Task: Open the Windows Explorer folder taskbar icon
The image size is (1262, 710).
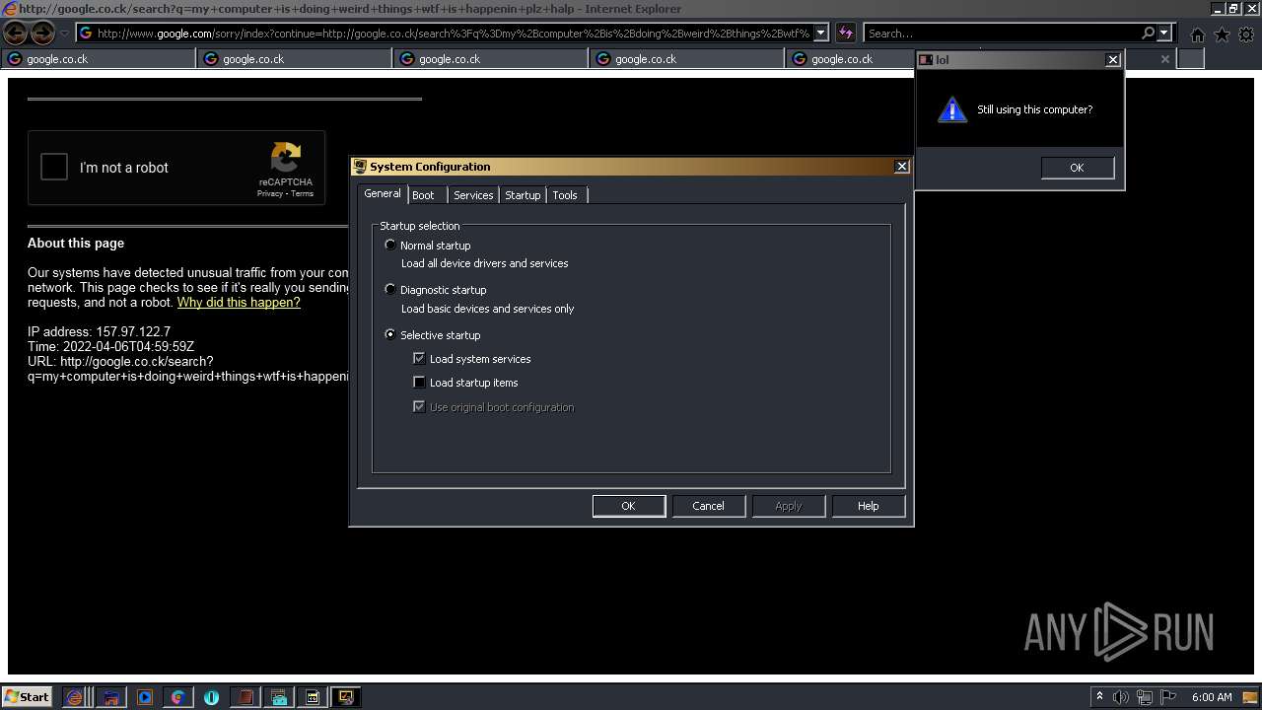Action: 111,697
